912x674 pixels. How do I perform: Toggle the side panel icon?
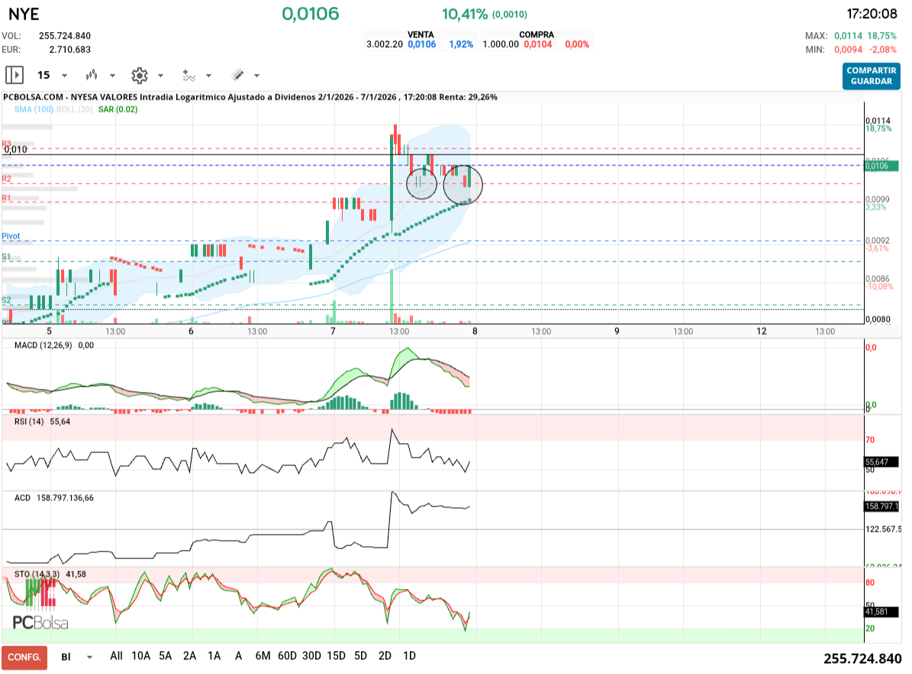pyautogui.click(x=15, y=75)
